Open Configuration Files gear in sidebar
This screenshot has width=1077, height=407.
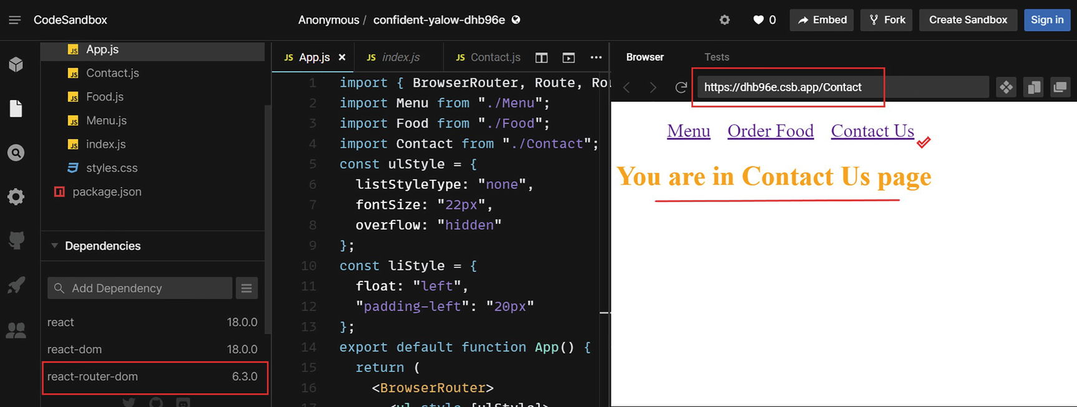tap(16, 197)
